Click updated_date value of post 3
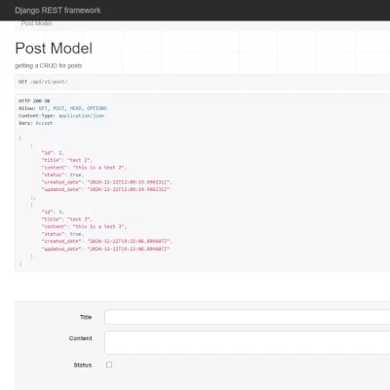Screen dimensions: 390x390 129,249
